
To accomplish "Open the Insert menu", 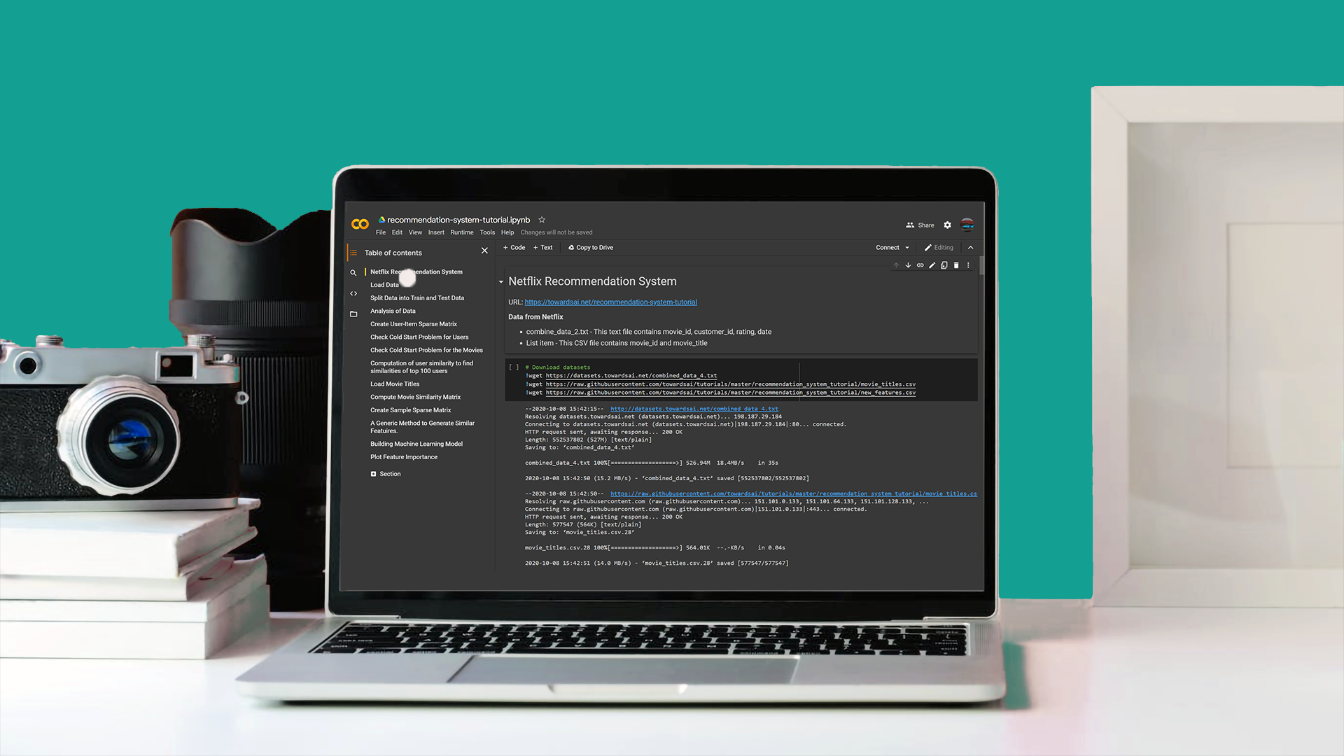I will point(435,232).
